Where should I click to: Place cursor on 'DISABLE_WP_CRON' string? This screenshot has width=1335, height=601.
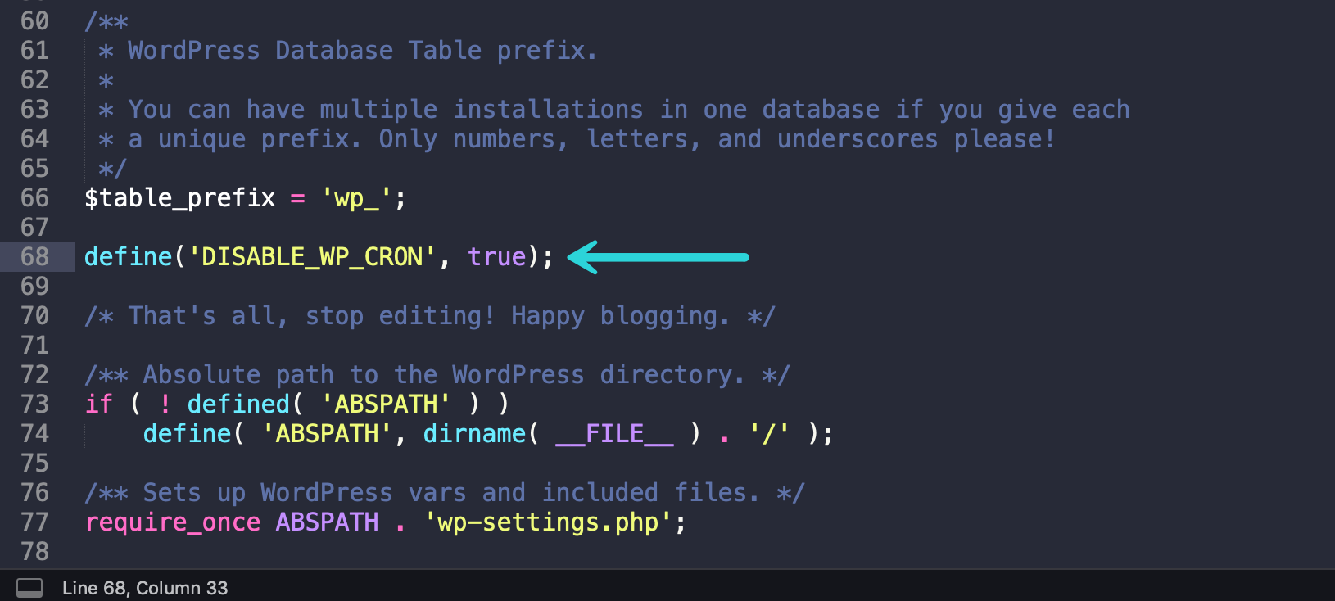(x=312, y=257)
